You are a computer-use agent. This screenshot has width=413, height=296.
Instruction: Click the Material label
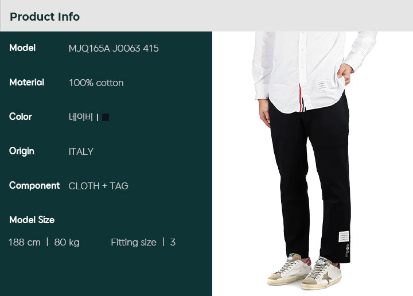[x=26, y=83]
